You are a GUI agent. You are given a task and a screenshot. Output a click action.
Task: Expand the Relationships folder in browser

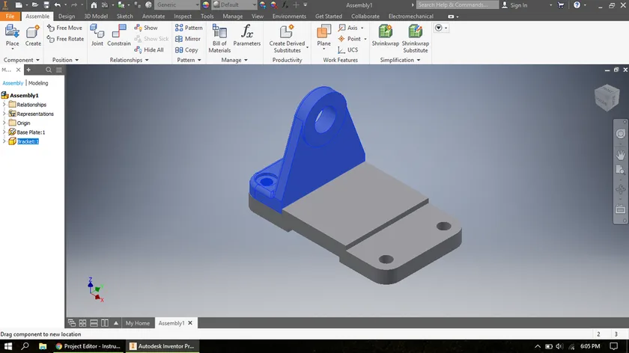(4, 105)
